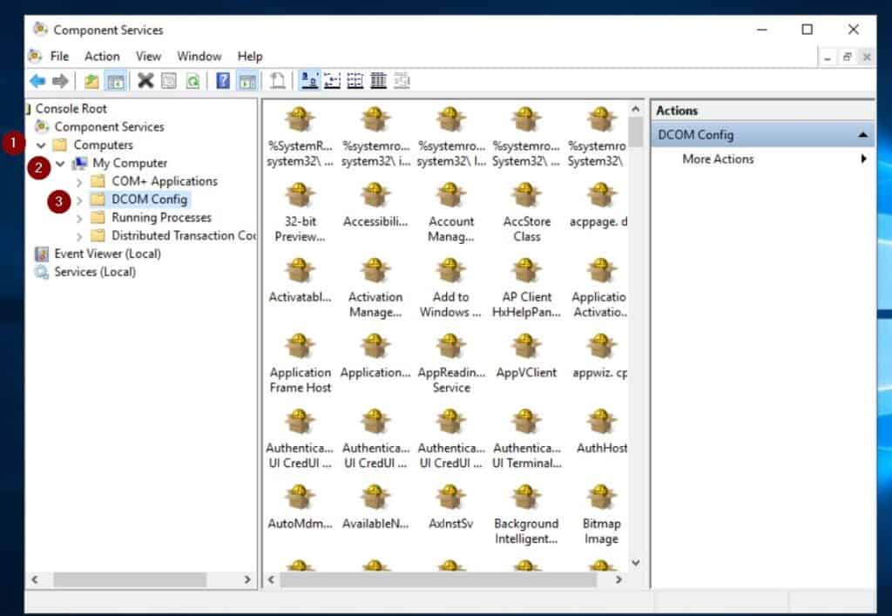The height and width of the screenshot is (616, 892).
Task: Open Help via blue question mark icon
Action: pos(223,81)
